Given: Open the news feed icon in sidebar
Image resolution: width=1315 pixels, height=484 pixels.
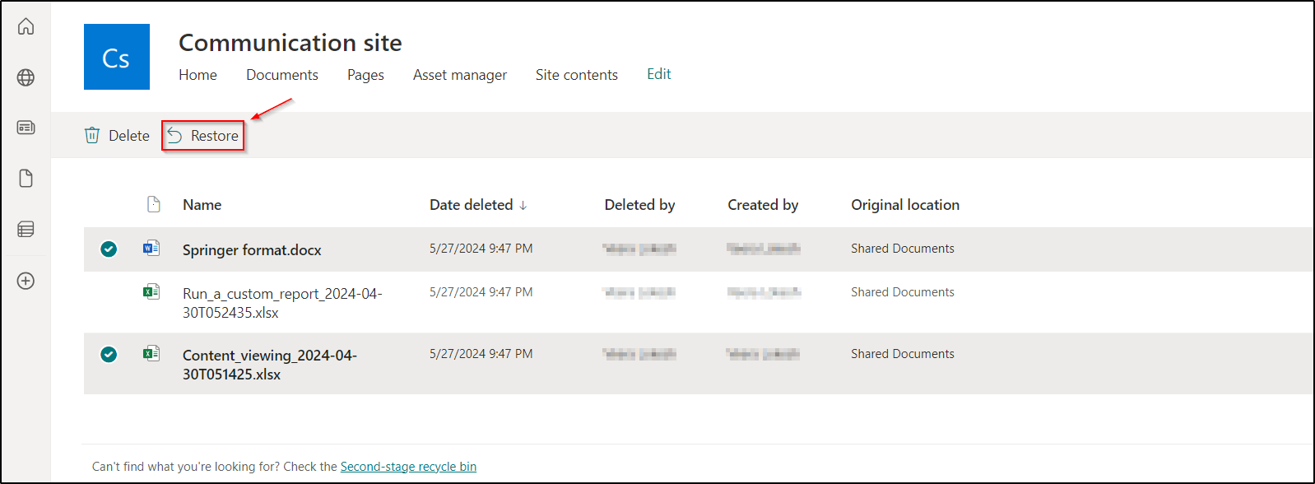Looking at the screenshot, I should click(26, 128).
